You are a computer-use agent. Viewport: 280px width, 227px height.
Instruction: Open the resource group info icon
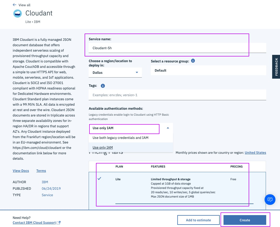pos(193,61)
